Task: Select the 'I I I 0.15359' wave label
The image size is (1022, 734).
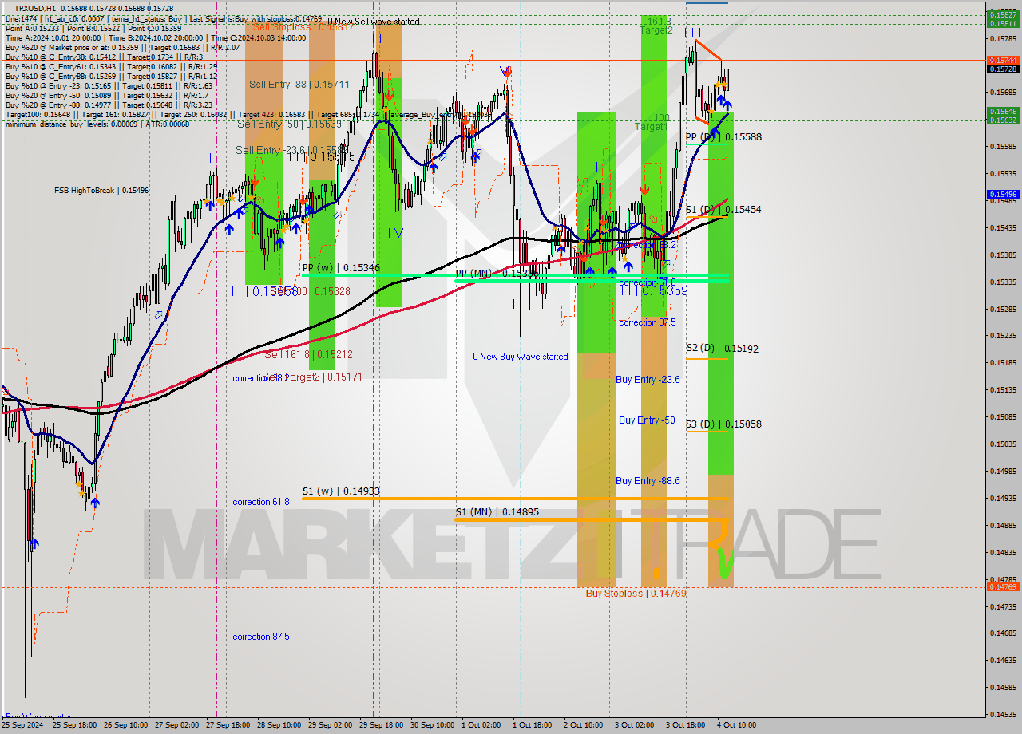Action: (654, 291)
